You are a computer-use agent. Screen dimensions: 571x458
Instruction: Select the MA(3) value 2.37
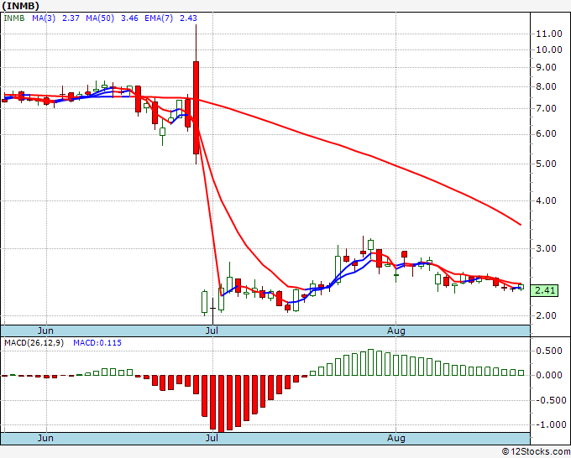(71, 18)
